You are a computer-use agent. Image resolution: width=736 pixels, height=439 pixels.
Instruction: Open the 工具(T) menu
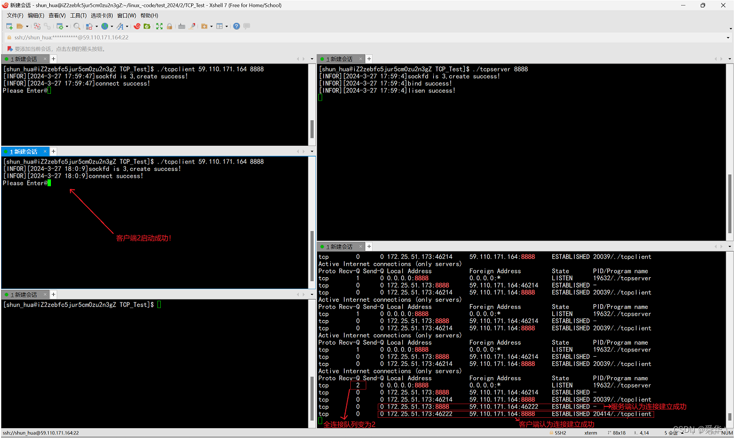pyautogui.click(x=78, y=15)
